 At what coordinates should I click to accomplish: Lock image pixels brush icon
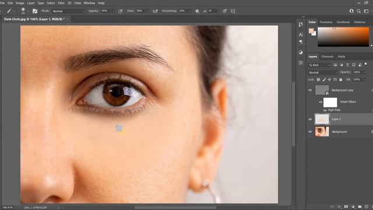point(324,79)
